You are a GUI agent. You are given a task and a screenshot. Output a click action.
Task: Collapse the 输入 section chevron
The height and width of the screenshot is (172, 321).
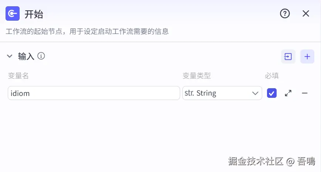point(10,56)
